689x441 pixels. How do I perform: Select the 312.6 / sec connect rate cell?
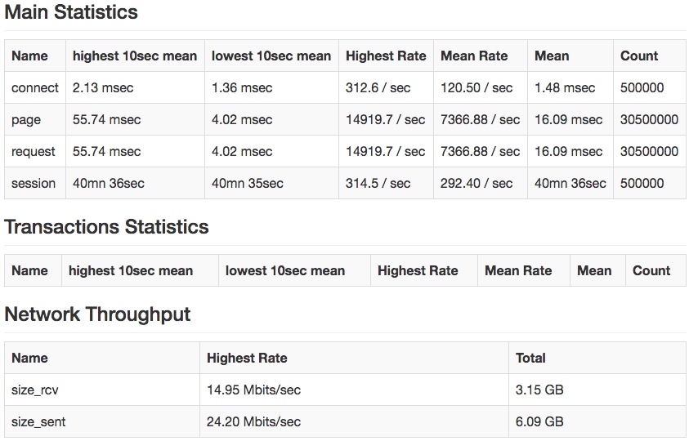tap(386, 87)
